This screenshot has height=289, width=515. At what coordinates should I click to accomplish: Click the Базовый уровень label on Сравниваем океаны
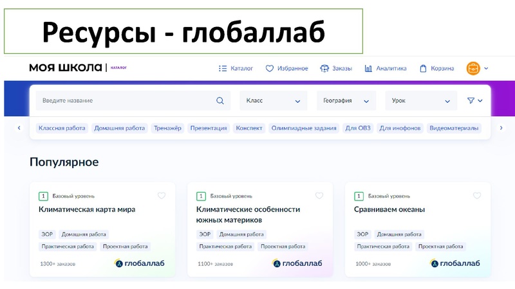(x=389, y=197)
